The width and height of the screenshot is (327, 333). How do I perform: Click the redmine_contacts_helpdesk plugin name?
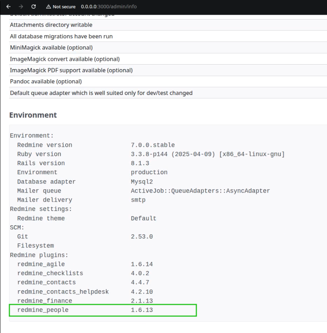(63, 292)
